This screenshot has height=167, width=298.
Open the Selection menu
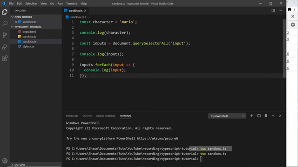coord(31,3)
